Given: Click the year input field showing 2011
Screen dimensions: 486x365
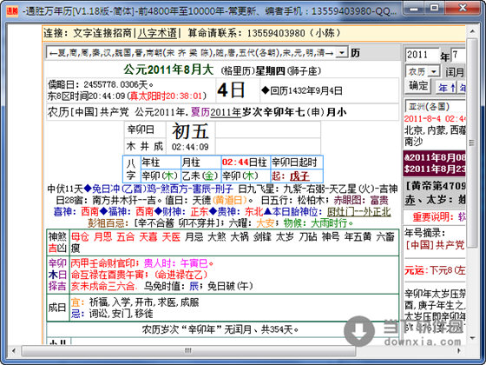Looking at the screenshot, I should pos(422,55).
